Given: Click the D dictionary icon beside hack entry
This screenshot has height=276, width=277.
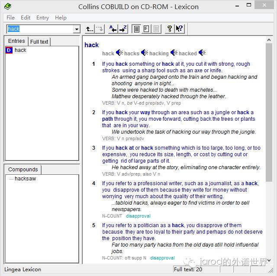Looking at the screenshot, I should 9,50.
